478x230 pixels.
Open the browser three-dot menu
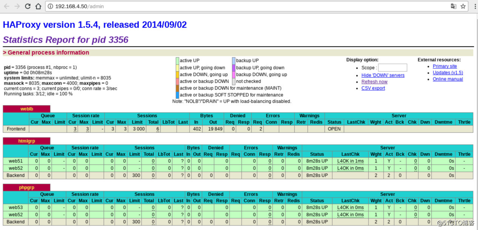474,6
